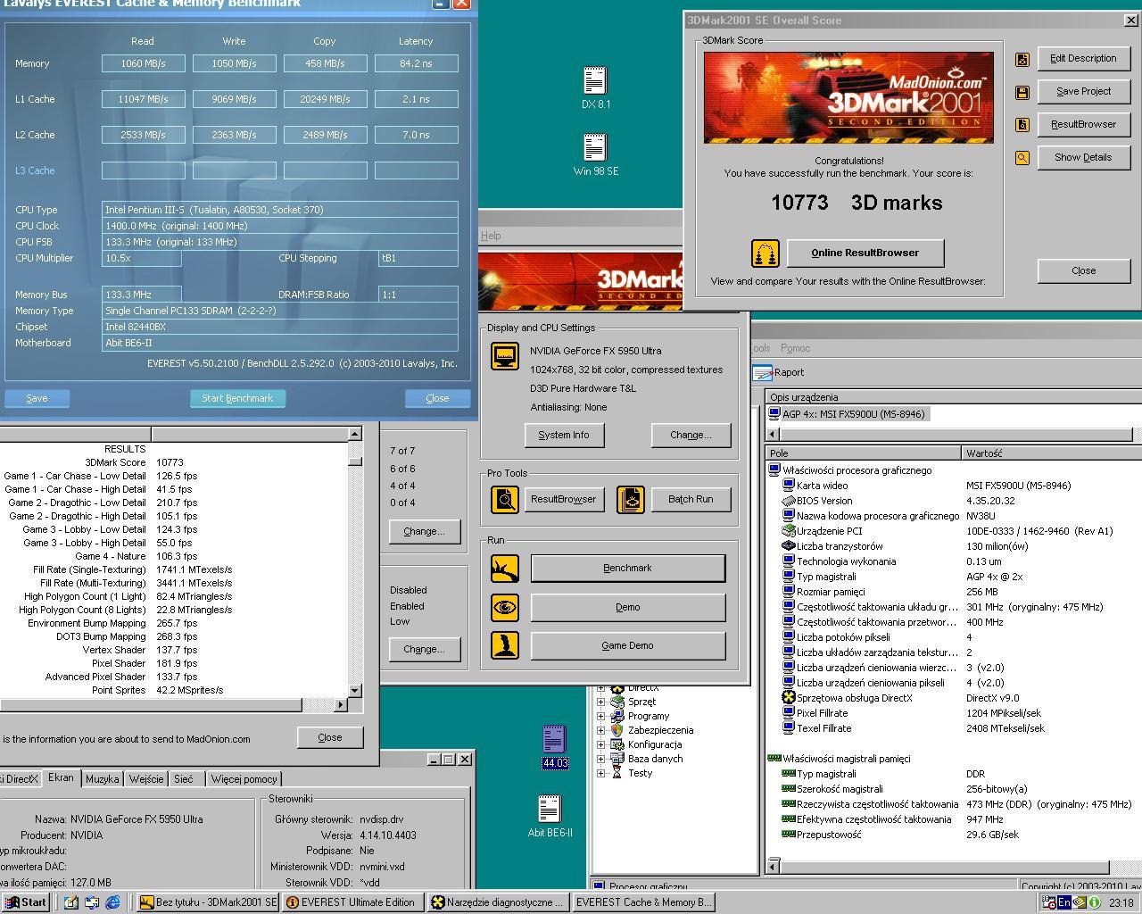Click the Game Demo button

(x=627, y=645)
